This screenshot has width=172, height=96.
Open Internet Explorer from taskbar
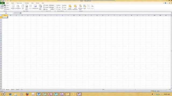click(x=10, y=94)
